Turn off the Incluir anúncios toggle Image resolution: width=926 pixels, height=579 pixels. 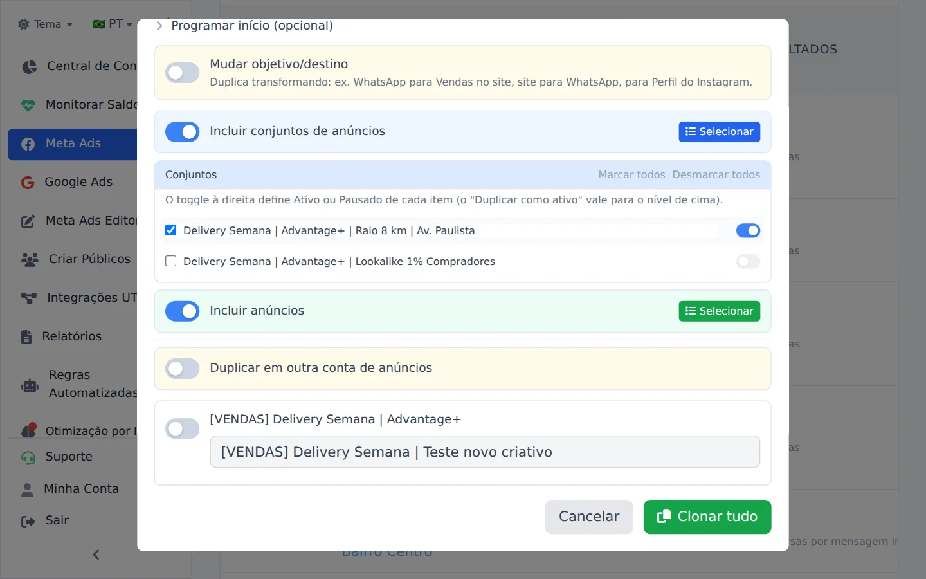182,311
